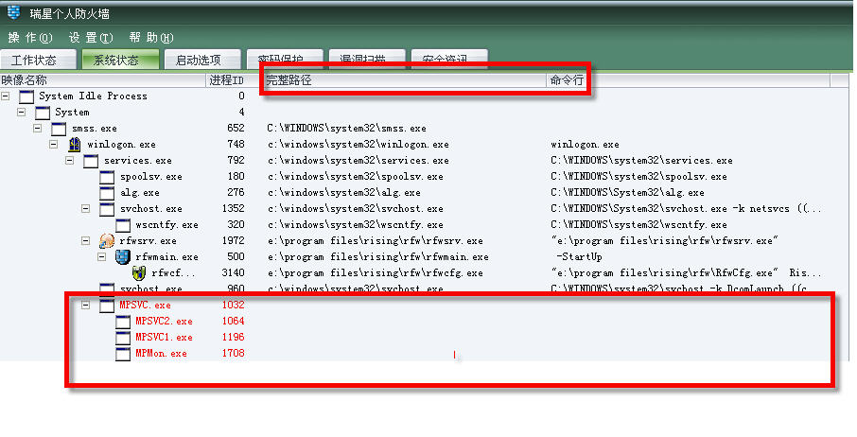Open the 操作(O) menu
Viewport: 857px width, 437px height.
point(30,38)
